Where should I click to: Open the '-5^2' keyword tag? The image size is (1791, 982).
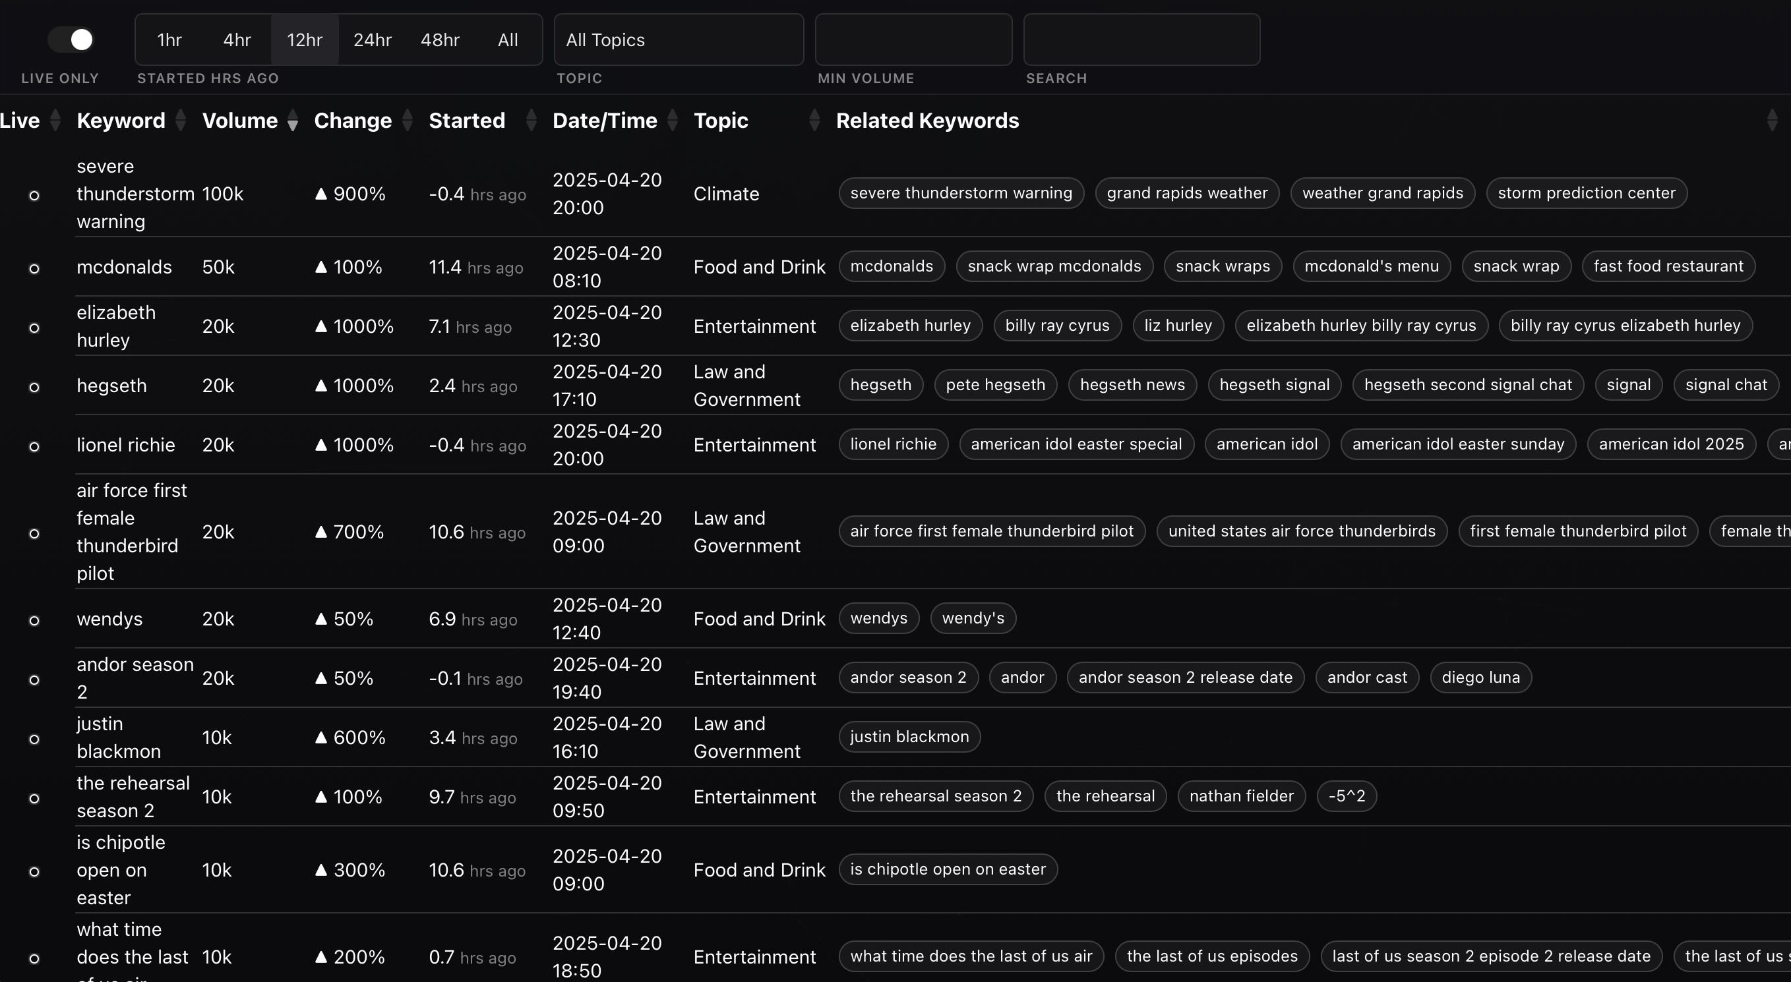1347,795
